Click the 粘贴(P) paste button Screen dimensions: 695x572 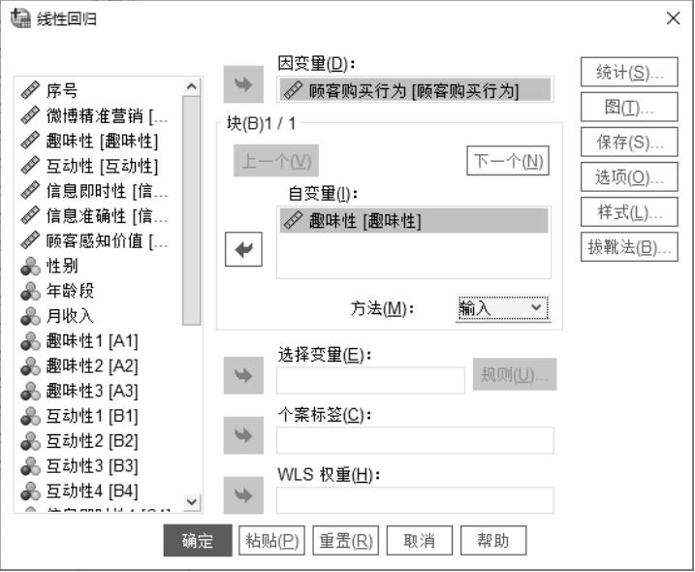tap(271, 541)
